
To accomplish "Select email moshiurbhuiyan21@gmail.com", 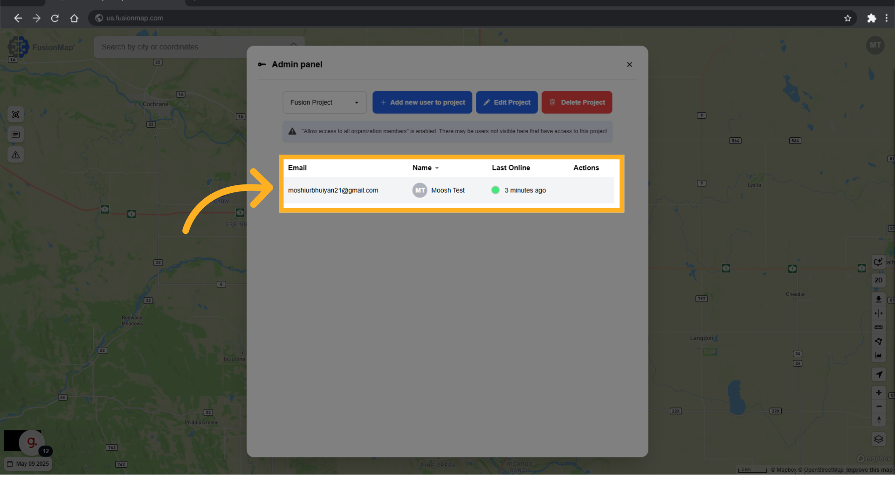I will [x=333, y=190].
